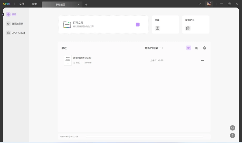This screenshot has width=242, height=143.
Task: Click the search magnifier icon
Action: [x=232, y=128]
